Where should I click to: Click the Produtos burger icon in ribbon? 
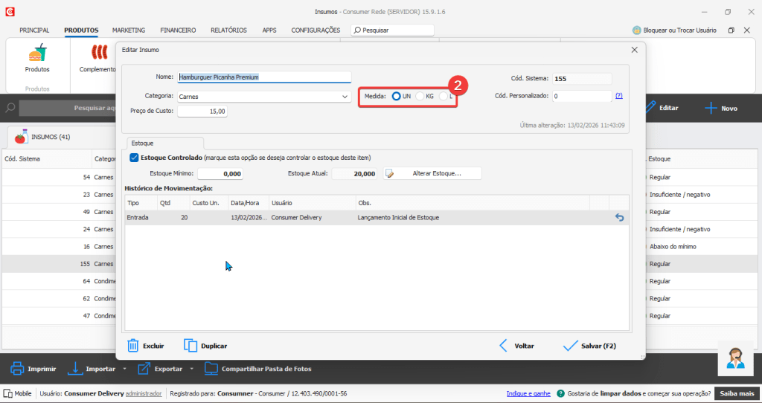(37, 54)
